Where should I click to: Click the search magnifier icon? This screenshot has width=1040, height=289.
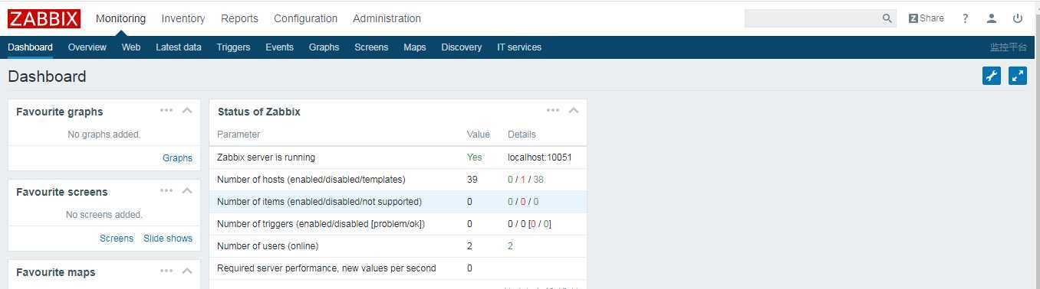(887, 18)
